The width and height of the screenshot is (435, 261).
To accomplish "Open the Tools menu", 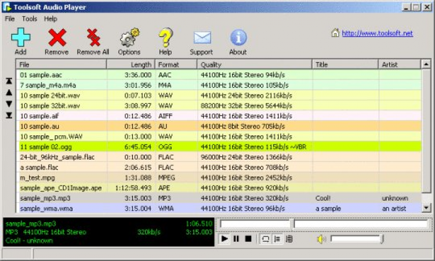I will (29, 19).
